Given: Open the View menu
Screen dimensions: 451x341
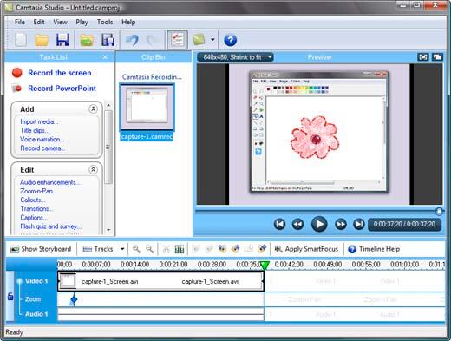Looking at the screenshot, I should [x=60, y=22].
